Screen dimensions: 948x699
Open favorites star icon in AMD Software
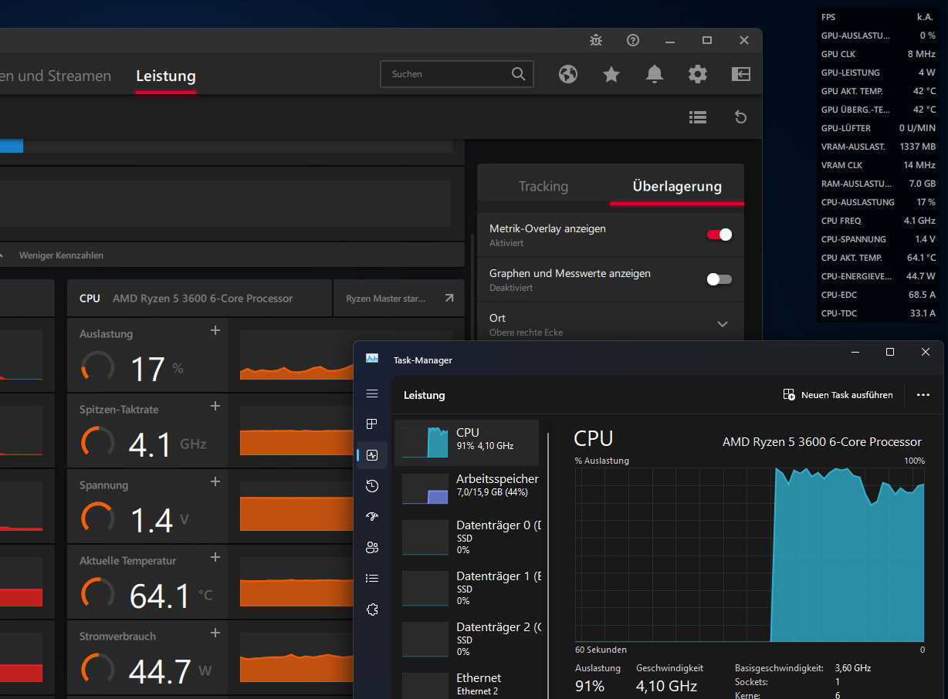[x=611, y=74]
